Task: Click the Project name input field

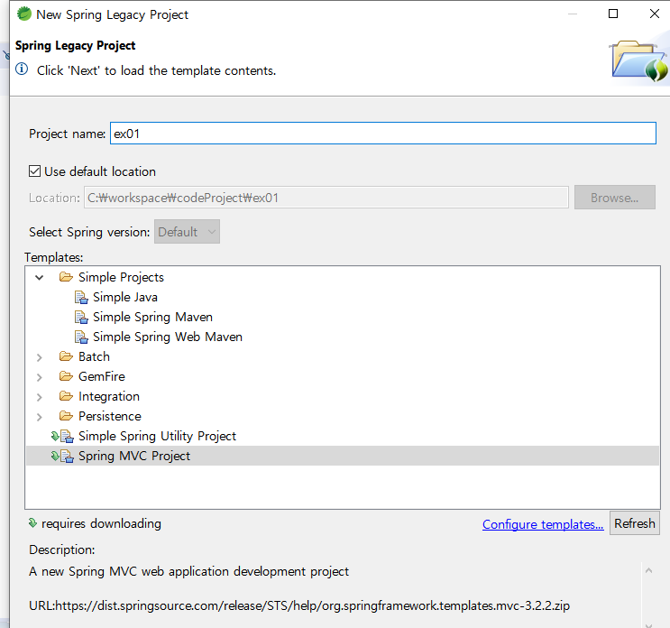Action: (383, 134)
